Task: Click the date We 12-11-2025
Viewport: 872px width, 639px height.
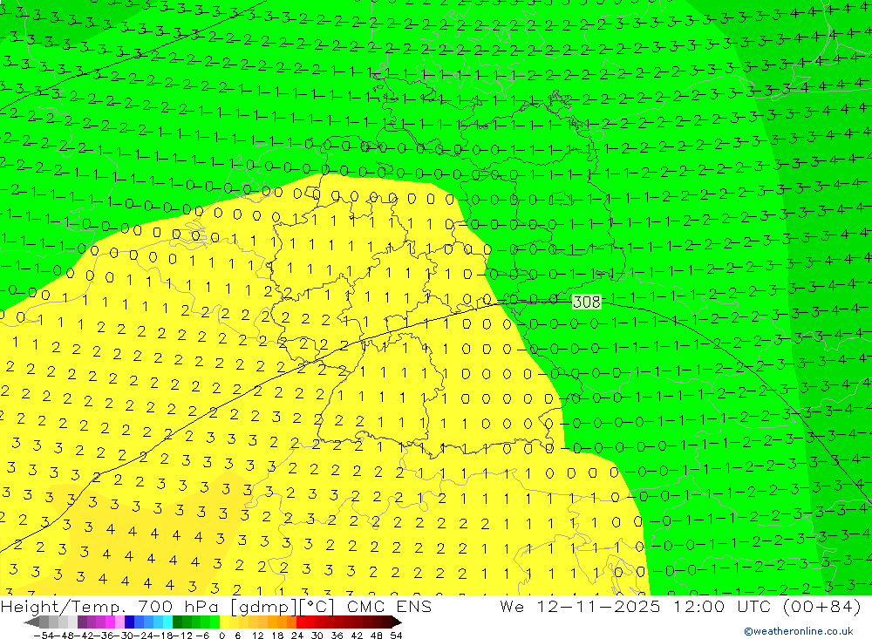Action: [x=580, y=606]
